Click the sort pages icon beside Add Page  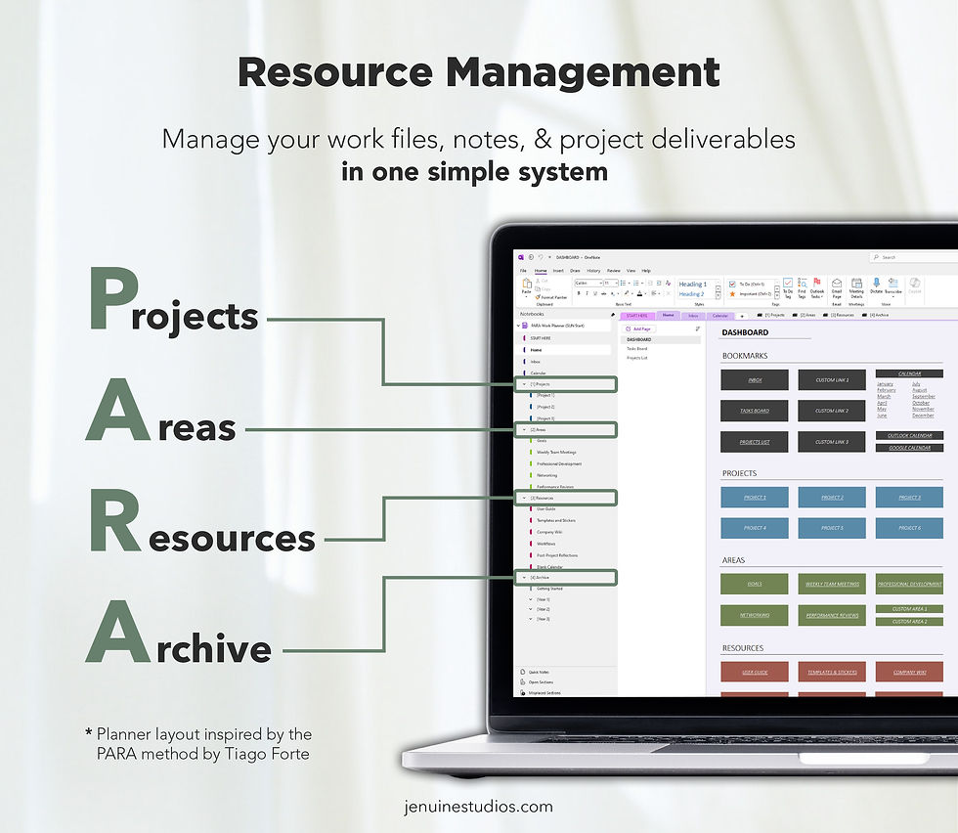pos(698,329)
